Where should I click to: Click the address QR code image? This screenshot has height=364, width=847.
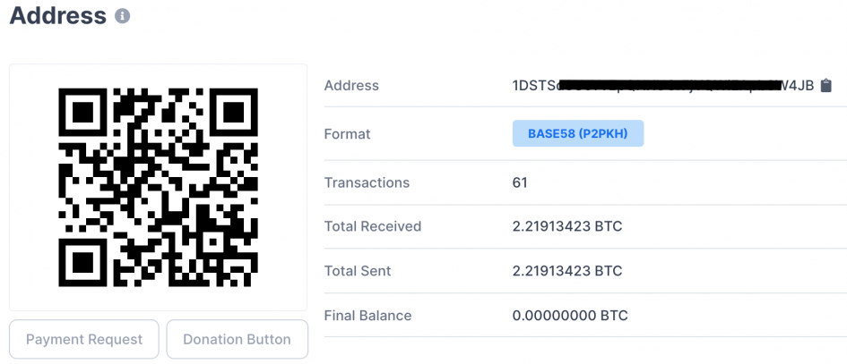click(158, 186)
